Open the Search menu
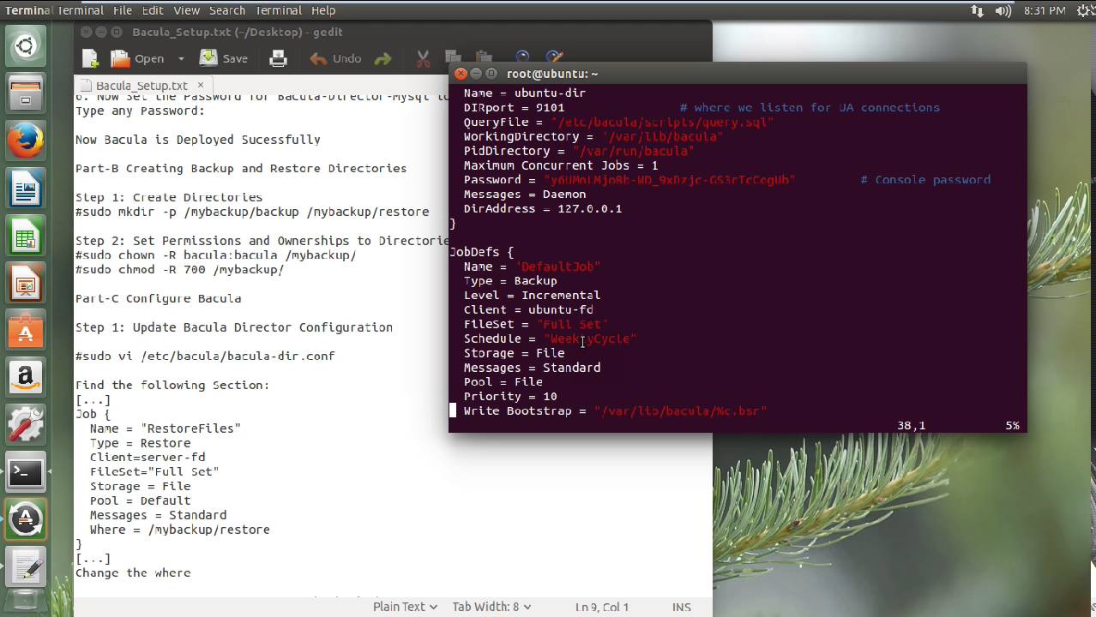1096x617 pixels. [227, 10]
